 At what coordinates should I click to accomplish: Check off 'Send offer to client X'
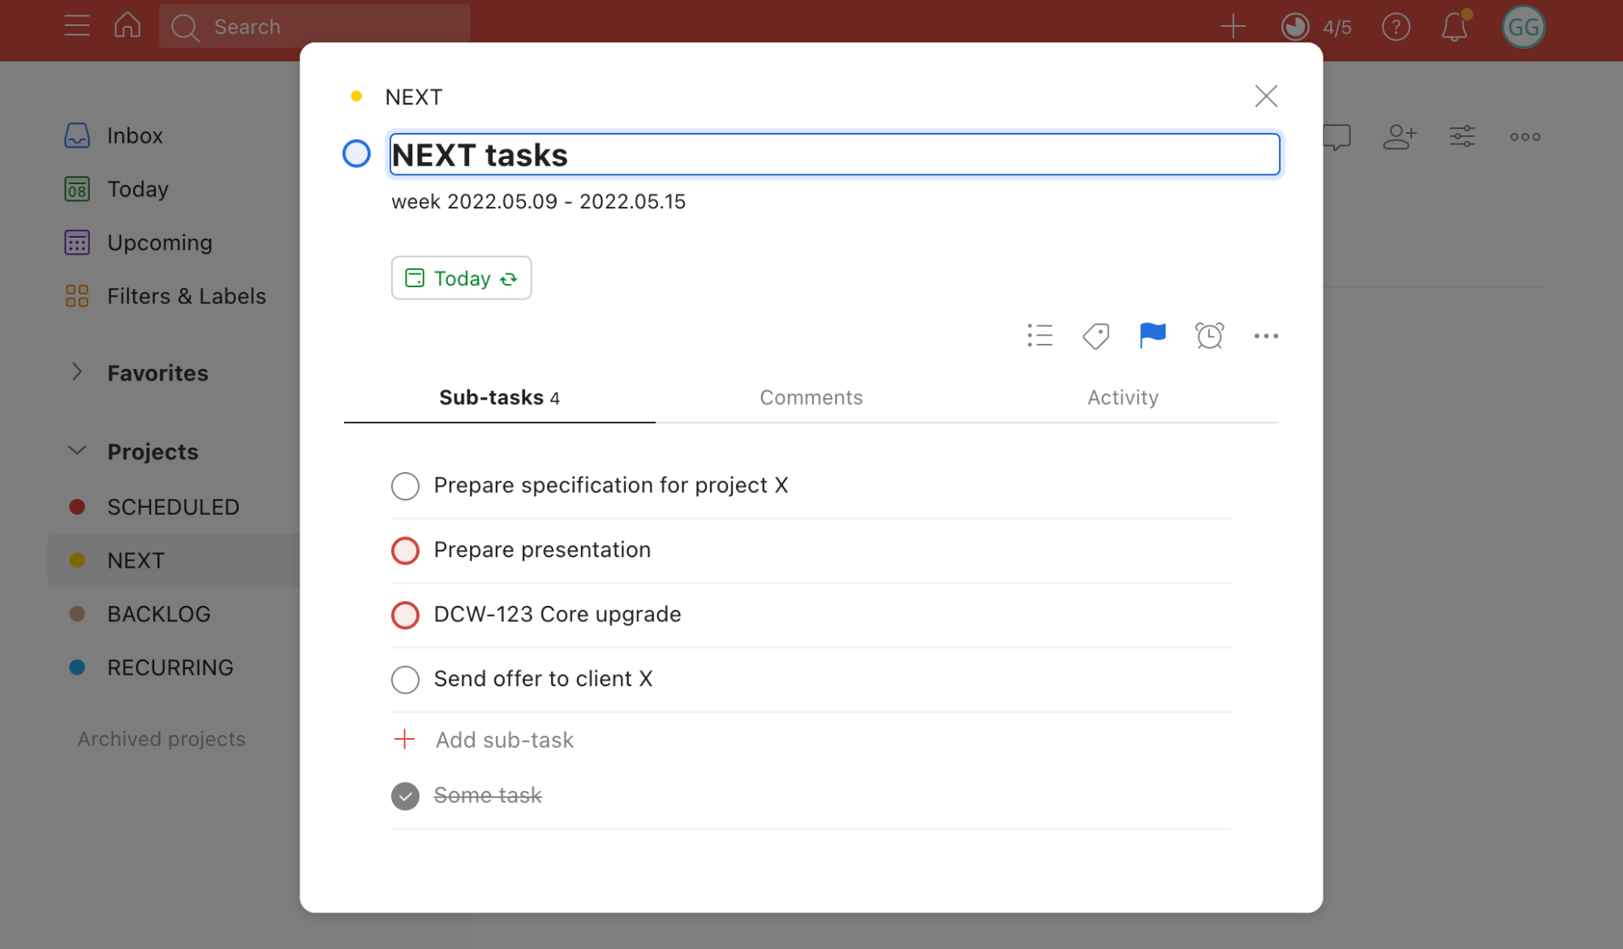[405, 680]
